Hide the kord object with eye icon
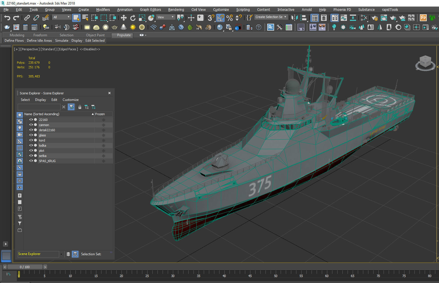The height and width of the screenshot is (283, 439). point(31,140)
